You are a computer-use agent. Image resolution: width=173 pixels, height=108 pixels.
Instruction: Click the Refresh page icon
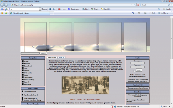(135, 5)
